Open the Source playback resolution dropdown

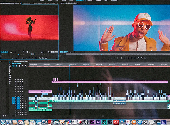click(44, 52)
